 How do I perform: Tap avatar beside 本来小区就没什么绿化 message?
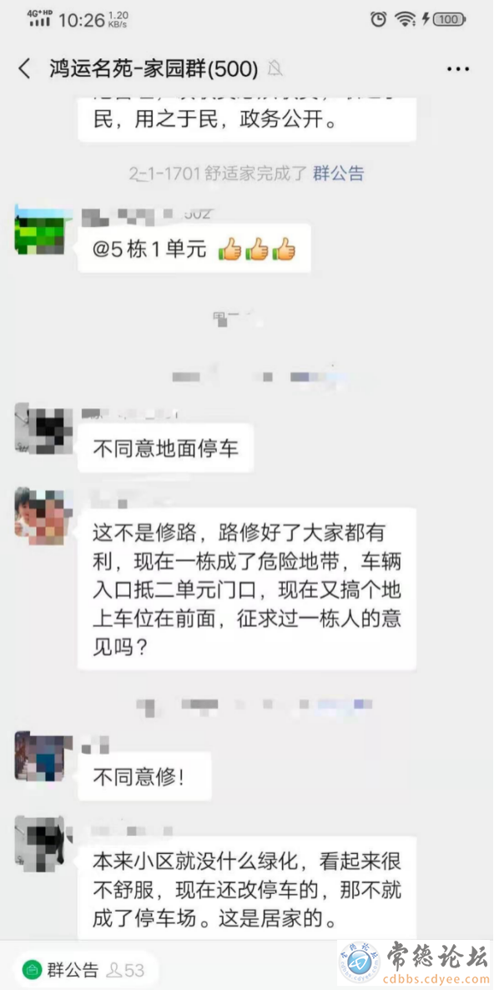[x=40, y=841]
